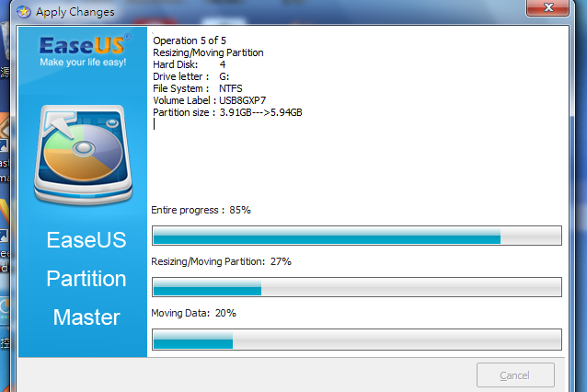Screen dimensions: 587x392
Task: Click the 'Hard Disk: 4' line
Action: tap(189, 64)
